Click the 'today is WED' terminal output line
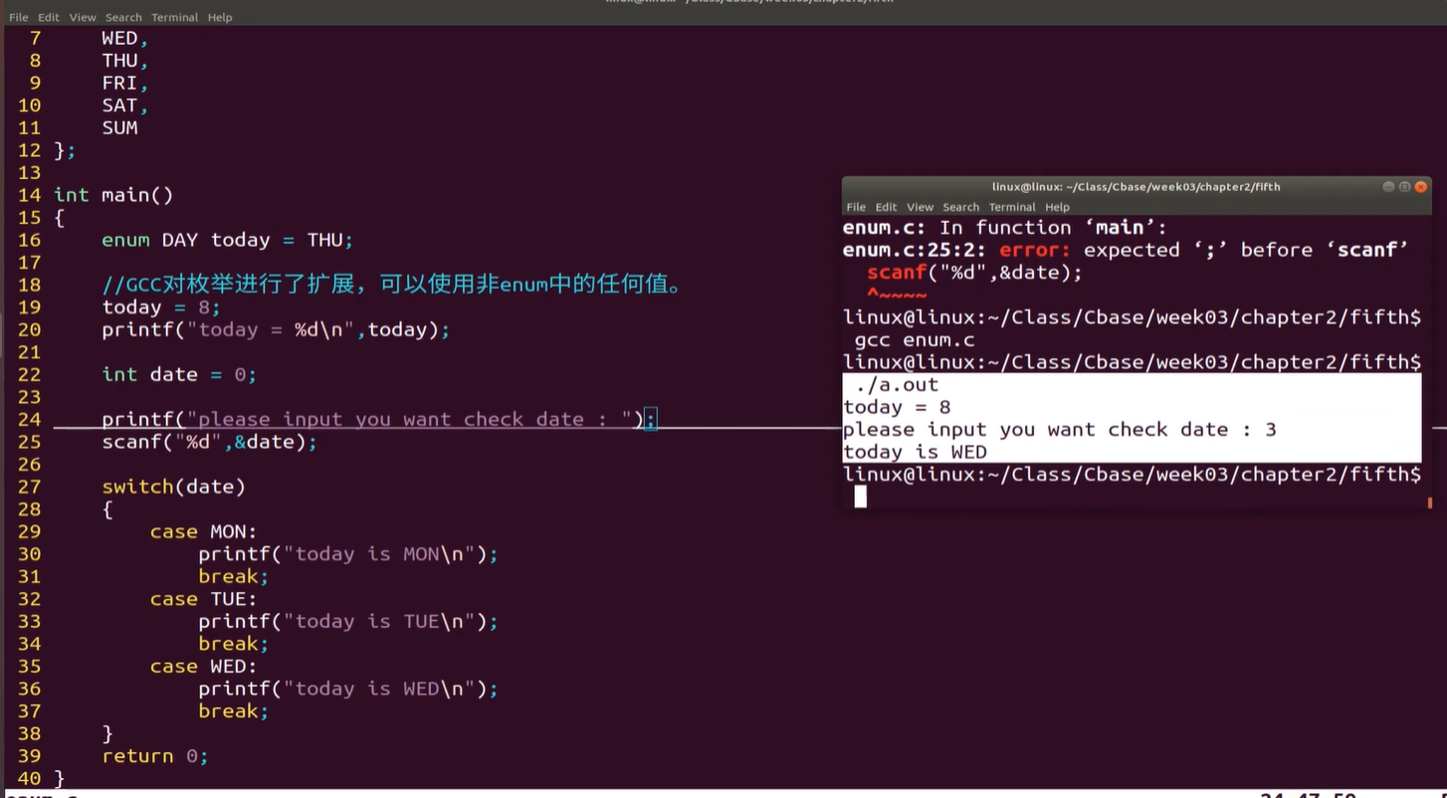 pos(915,452)
